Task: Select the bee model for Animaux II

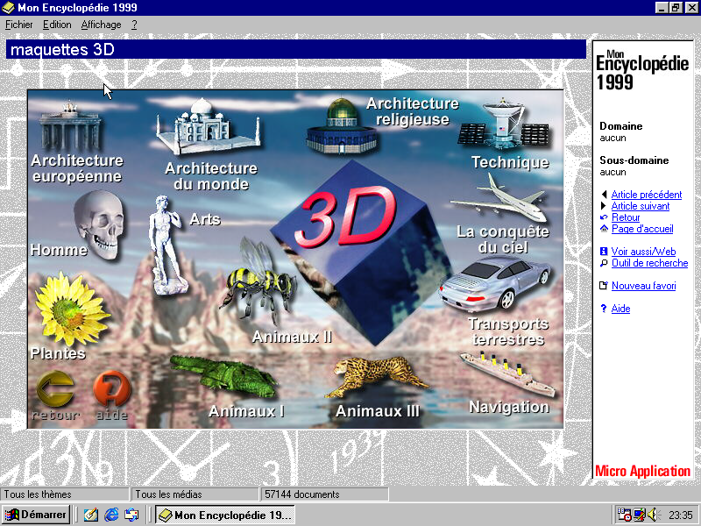Action: click(258, 281)
